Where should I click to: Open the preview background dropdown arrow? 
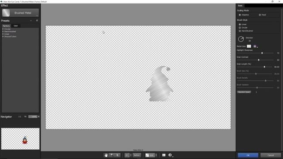(156, 155)
